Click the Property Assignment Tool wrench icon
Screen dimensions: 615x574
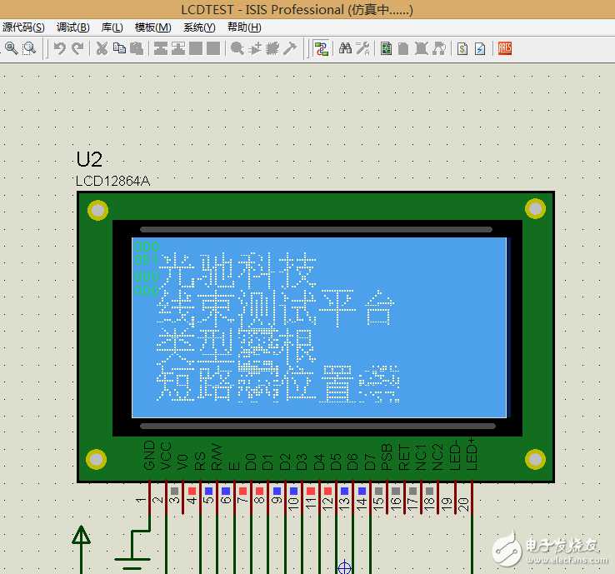(x=362, y=48)
